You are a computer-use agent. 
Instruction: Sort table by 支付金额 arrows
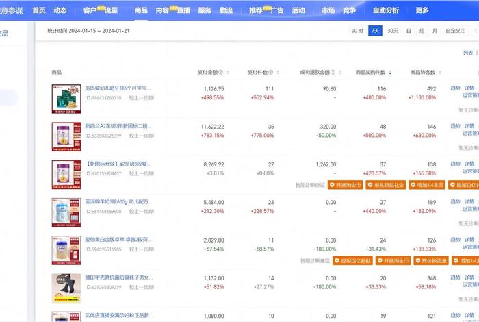(x=228, y=73)
